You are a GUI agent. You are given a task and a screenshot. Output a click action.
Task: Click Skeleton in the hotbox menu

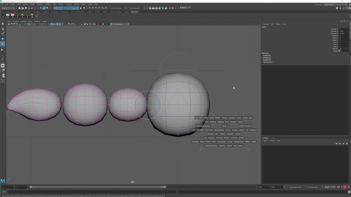point(210,134)
